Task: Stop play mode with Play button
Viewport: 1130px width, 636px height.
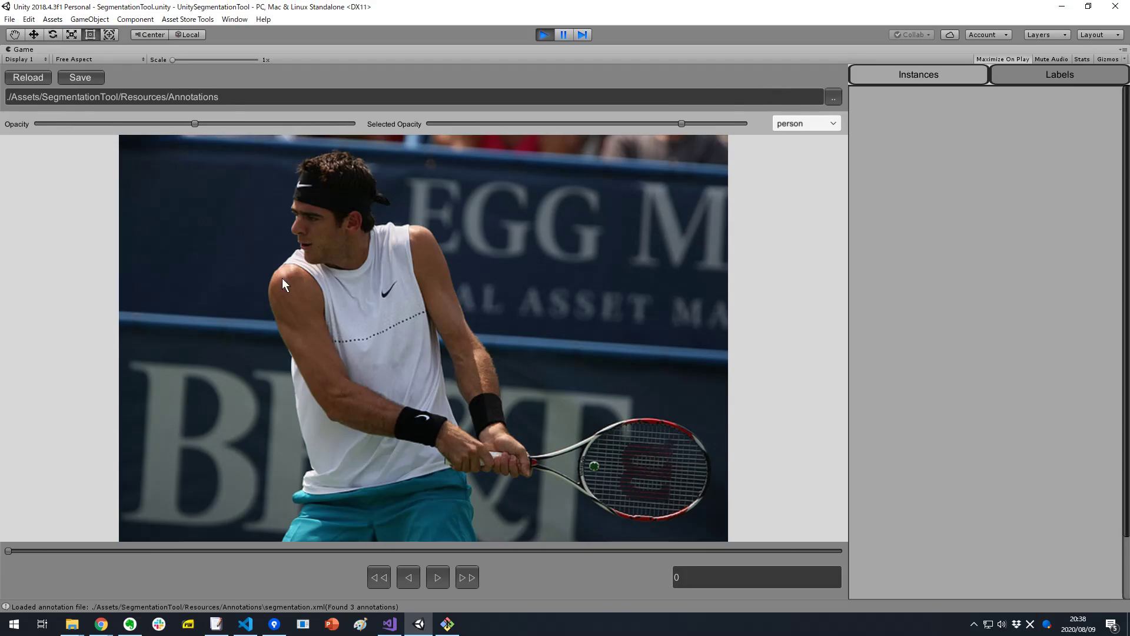Action: pos(544,35)
